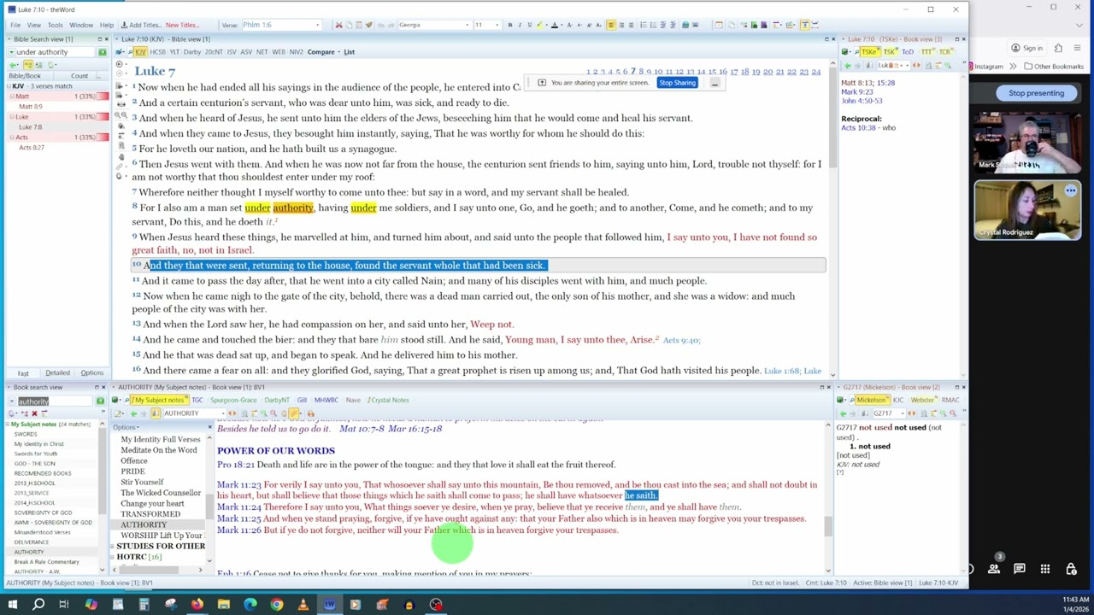Click the red delete X in Book search toolbar
This screenshot has width=1094, height=615.
click(x=34, y=413)
